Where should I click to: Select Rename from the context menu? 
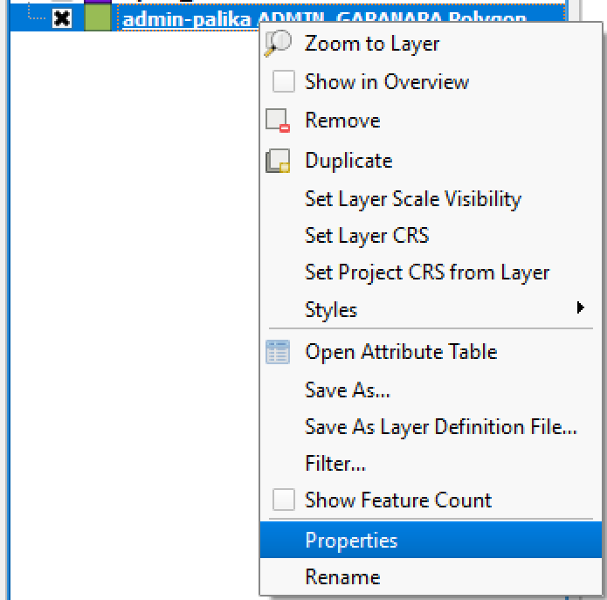342,577
